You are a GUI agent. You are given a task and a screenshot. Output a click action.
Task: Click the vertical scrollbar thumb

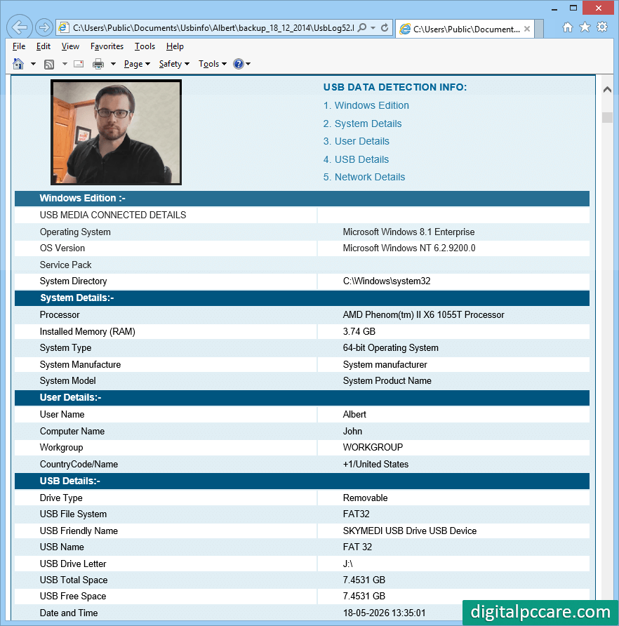coord(607,117)
